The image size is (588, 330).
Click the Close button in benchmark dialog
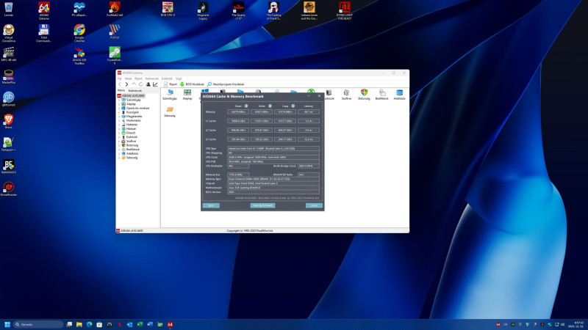(x=314, y=205)
